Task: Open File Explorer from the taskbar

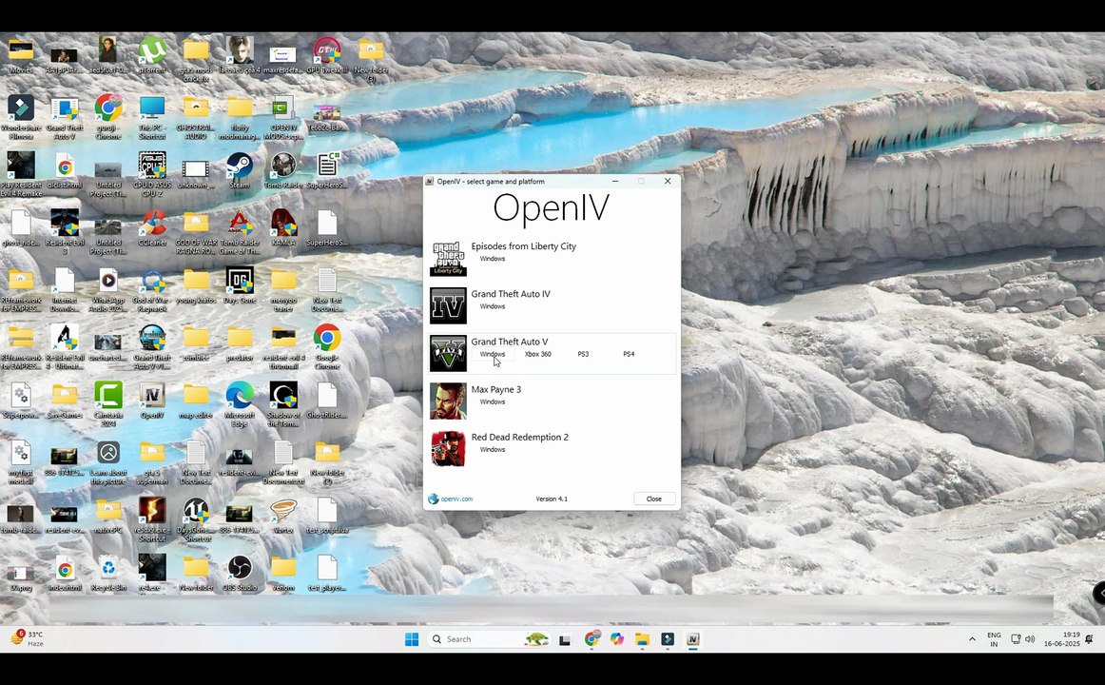Action: pyautogui.click(x=642, y=639)
